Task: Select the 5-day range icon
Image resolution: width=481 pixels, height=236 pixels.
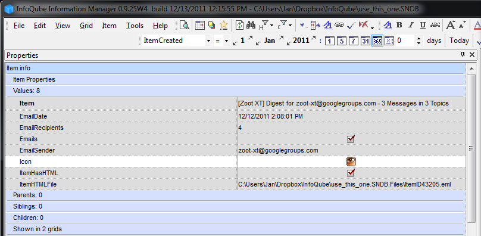Action: (342, 41)
